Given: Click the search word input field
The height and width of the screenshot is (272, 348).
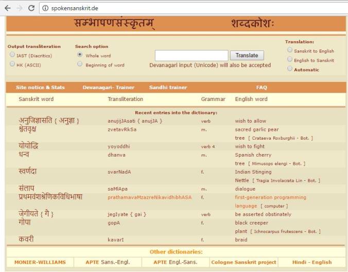Looking at the screenshot, I should 191,55.
